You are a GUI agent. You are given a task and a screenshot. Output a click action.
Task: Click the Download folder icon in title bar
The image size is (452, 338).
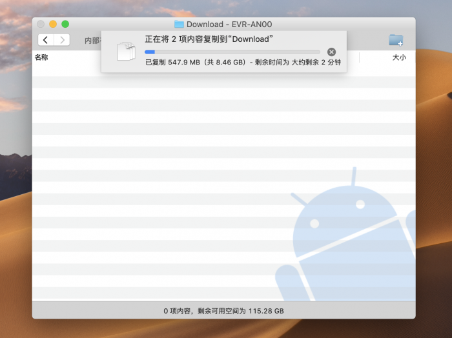[179, 25]
